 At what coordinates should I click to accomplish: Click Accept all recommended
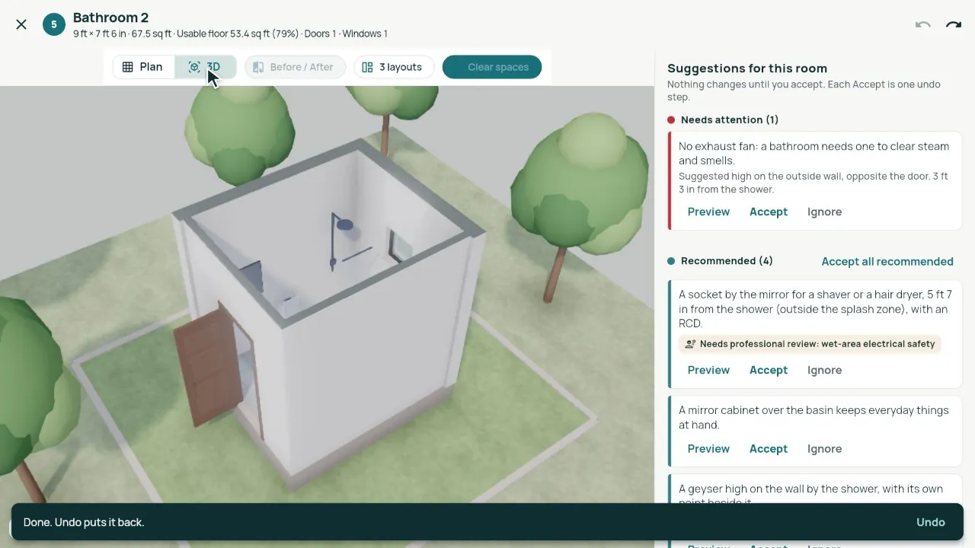887,261
